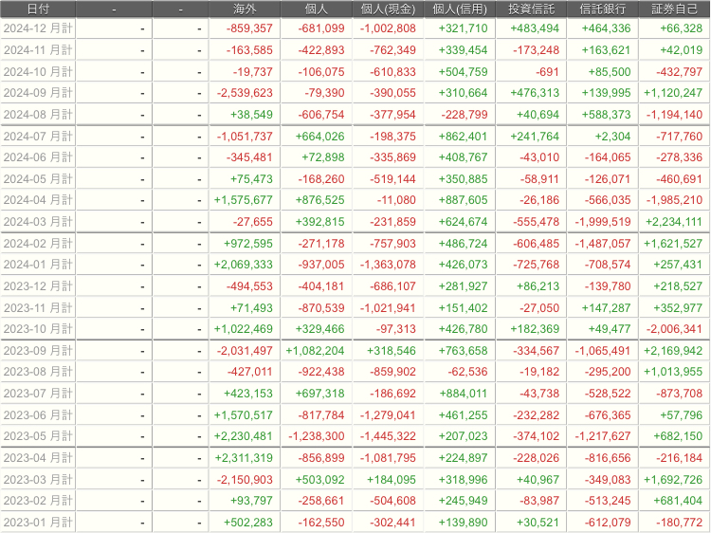The width and height of the screenshot is (711, 533).
Task: Click the 証券自己 value -2,006,341
Action: (674, 328)
